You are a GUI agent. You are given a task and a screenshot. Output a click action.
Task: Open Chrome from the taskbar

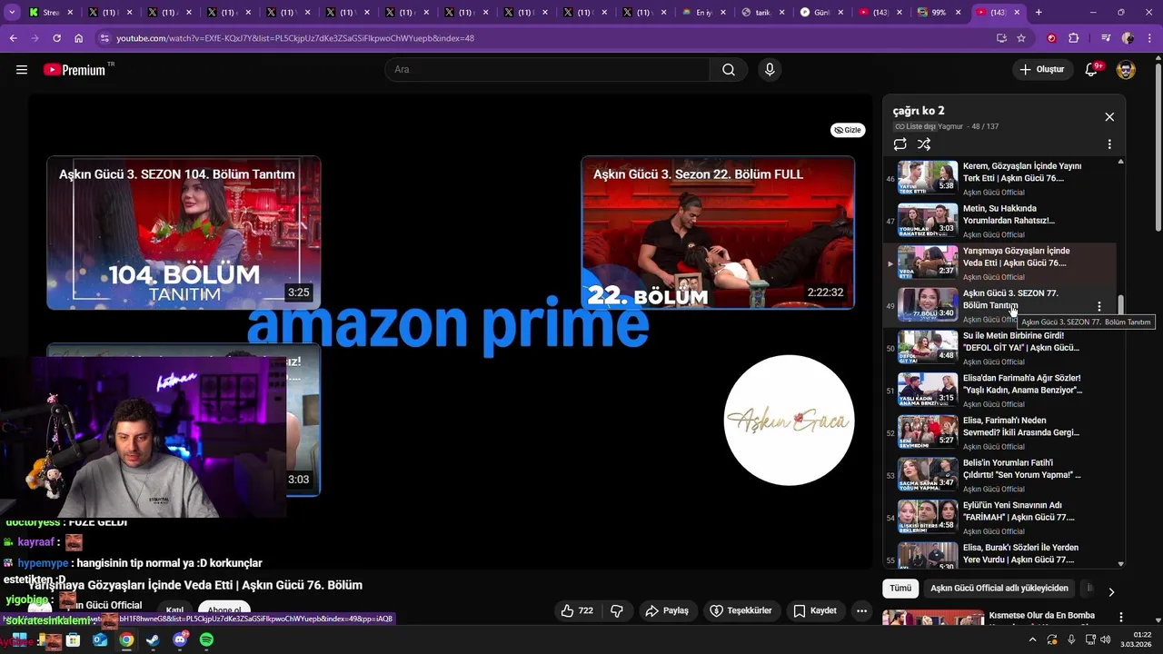126,639
